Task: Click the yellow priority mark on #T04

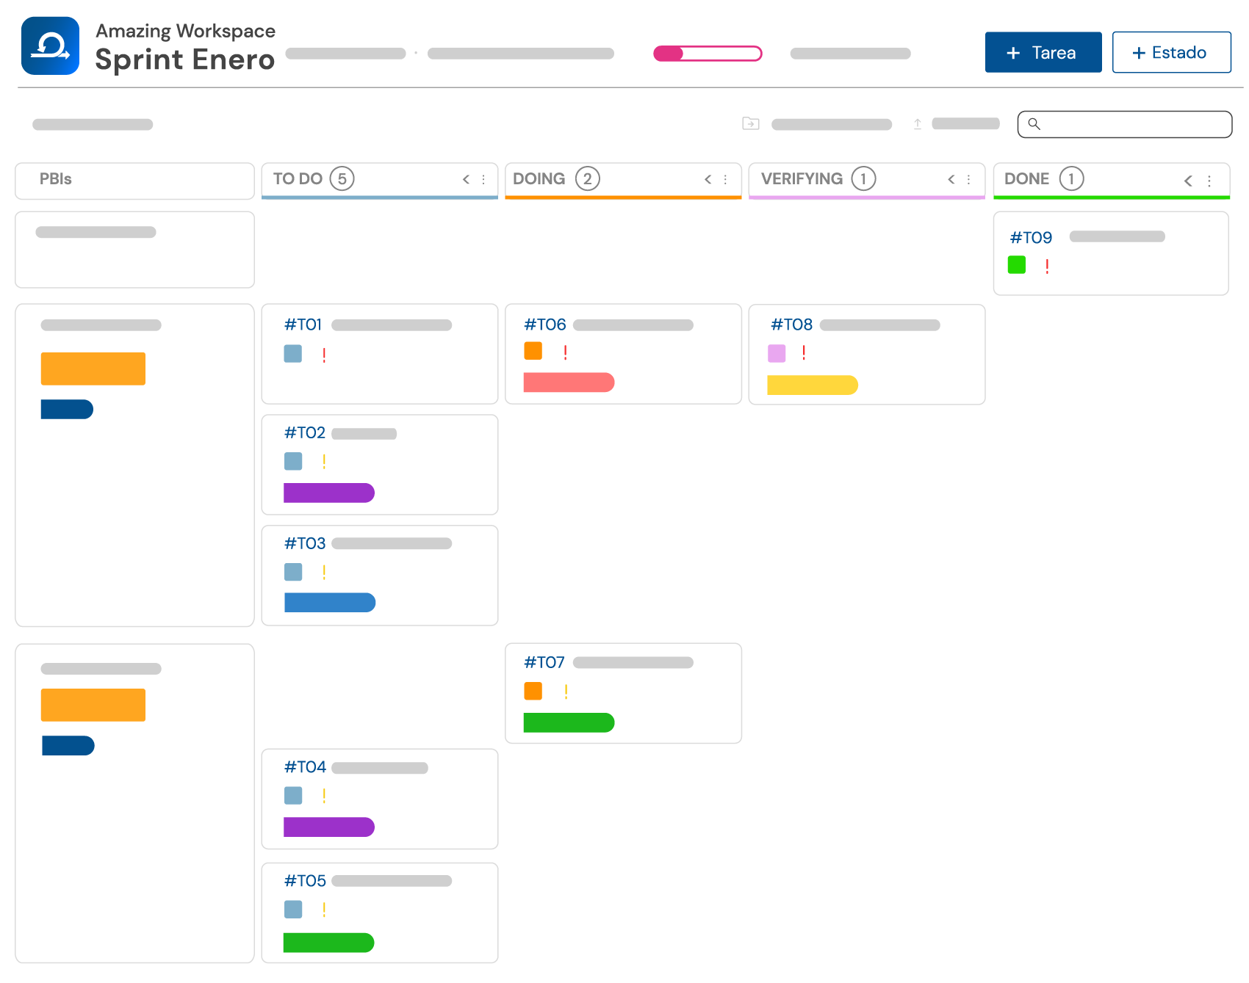Action: [x=324, y=796]
